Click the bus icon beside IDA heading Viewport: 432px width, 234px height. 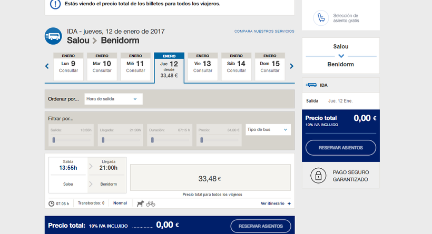pyautogui.click(x=53, y=36)
